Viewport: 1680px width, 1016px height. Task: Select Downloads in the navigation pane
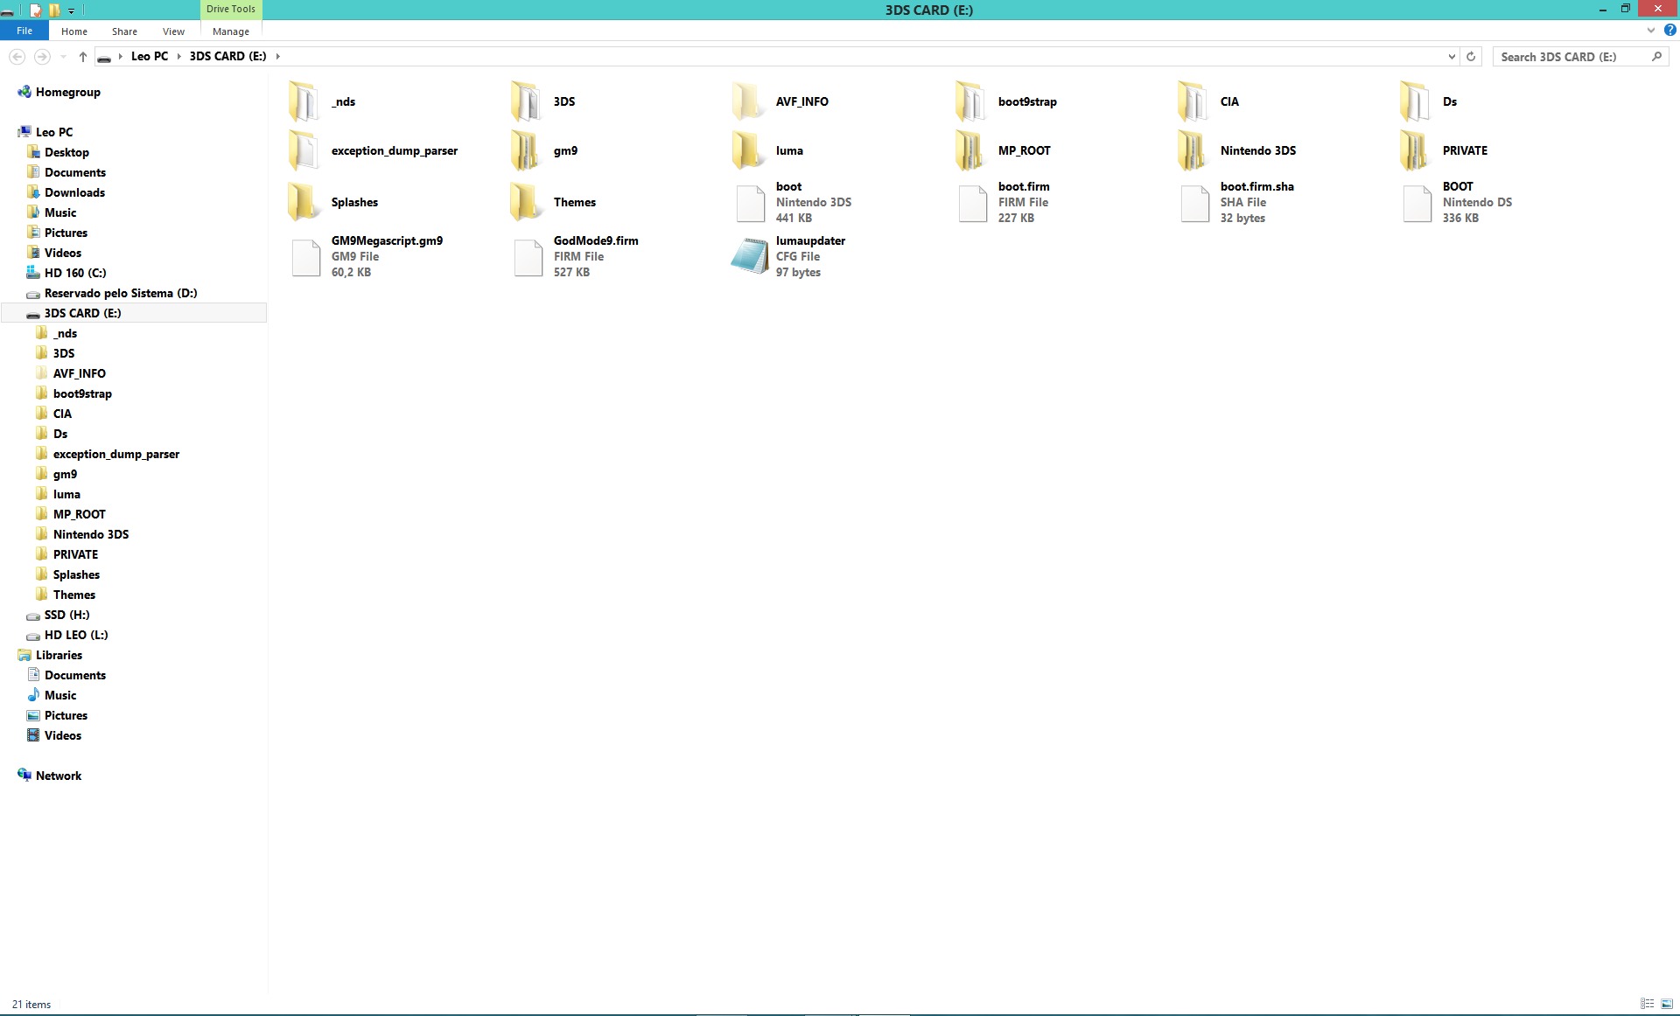pyautogui.click(x=74, y=192)
